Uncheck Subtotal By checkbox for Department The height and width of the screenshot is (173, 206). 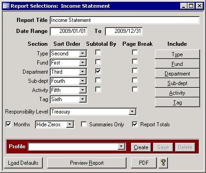[x=98, y=71]
